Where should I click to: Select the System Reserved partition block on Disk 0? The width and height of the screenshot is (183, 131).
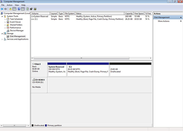click(x=57, y=70)
